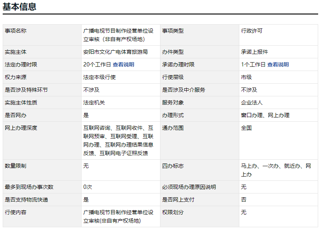This screenshot has height=228, width=322.
Task: Select 窗口办理、网上办理 text
Action: 265,115
